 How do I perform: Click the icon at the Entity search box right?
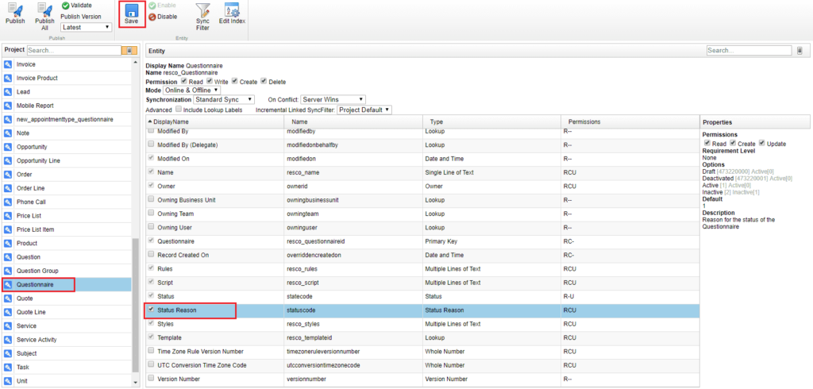pos(800,50)
